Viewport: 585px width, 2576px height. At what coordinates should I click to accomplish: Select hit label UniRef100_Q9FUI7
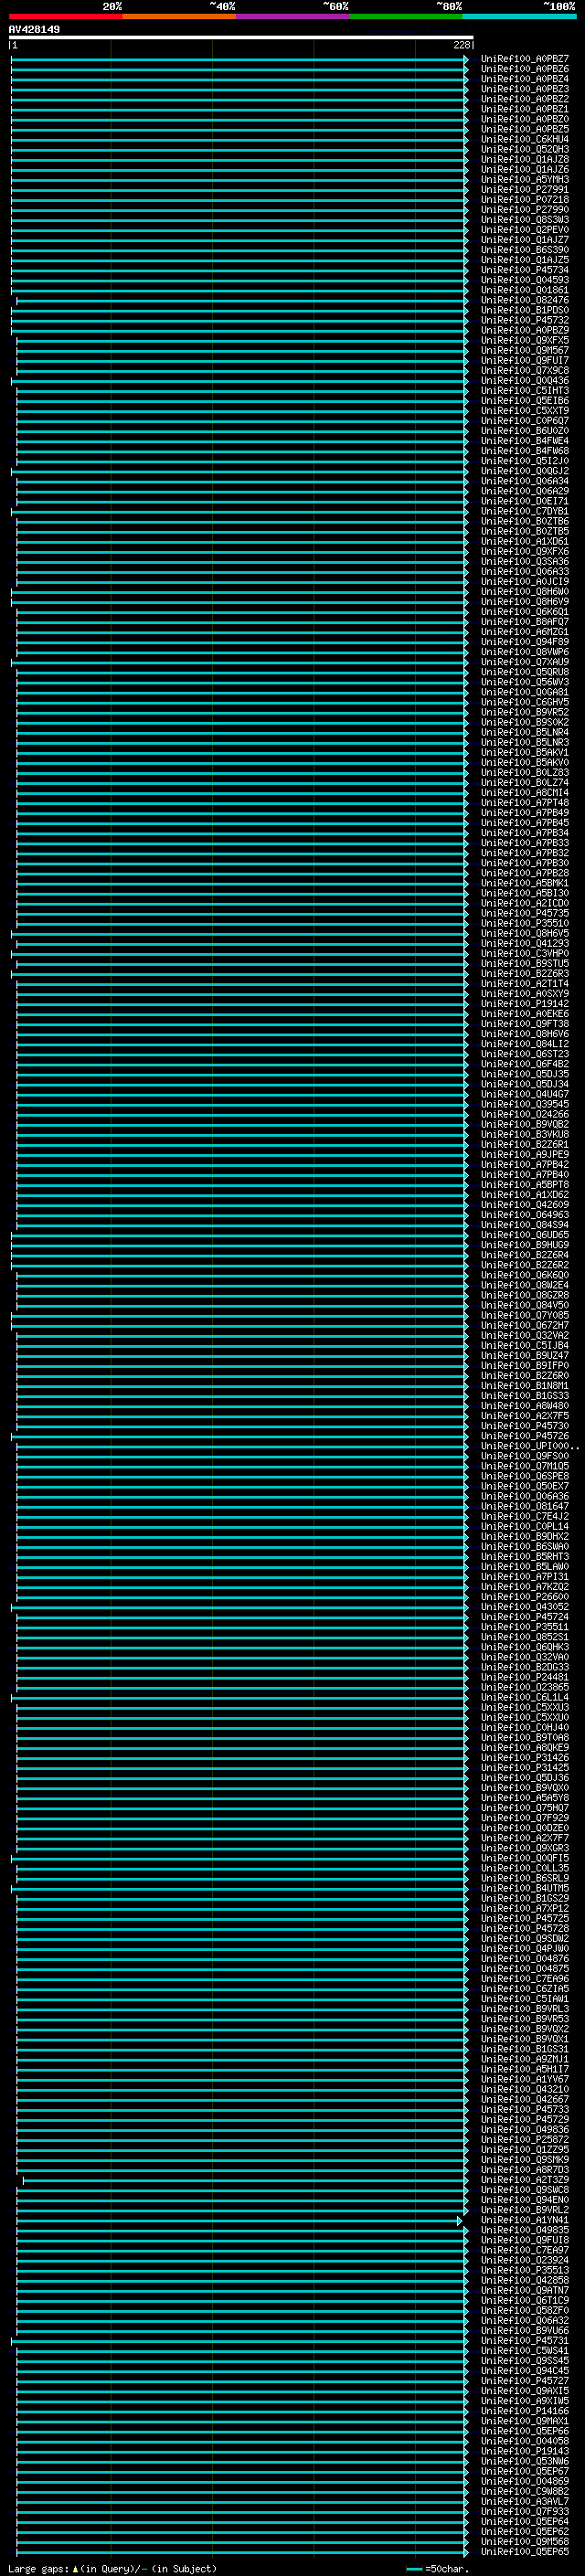[525, 360]
